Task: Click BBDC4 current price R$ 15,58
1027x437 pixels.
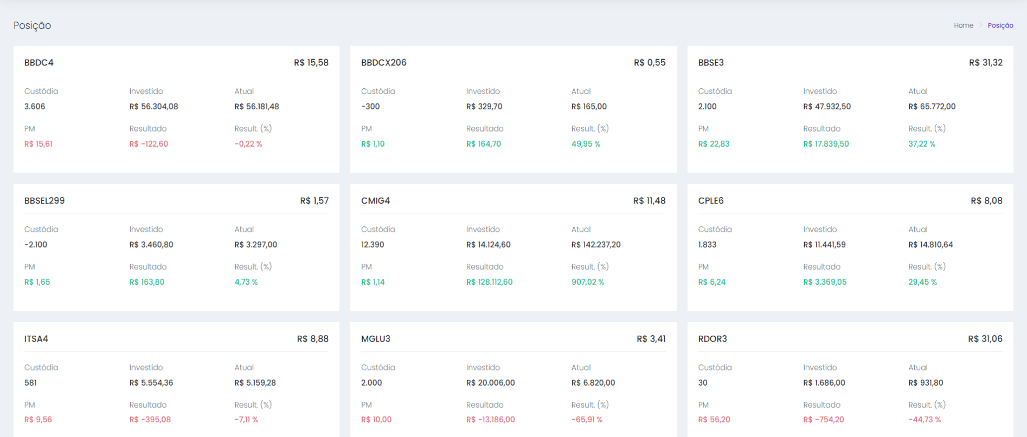Action: [311, 63]
